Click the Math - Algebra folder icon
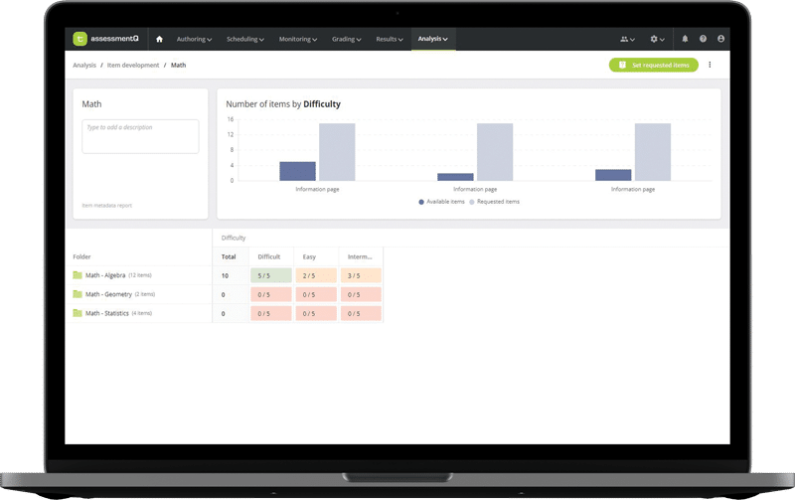 pyautogui.click(x=78, y=275)
